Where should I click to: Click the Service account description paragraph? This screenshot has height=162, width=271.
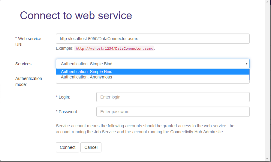pyautogui.click(x=145, y=129)
